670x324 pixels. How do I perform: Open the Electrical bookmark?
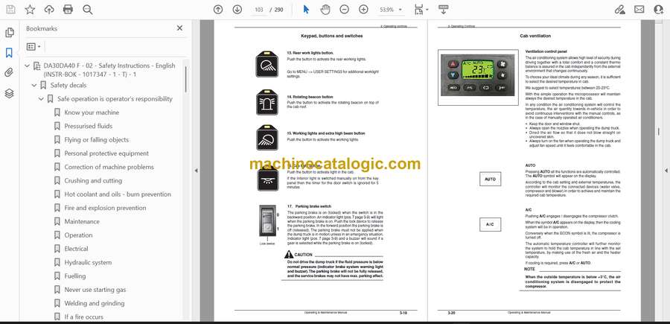tap(76, 249)
